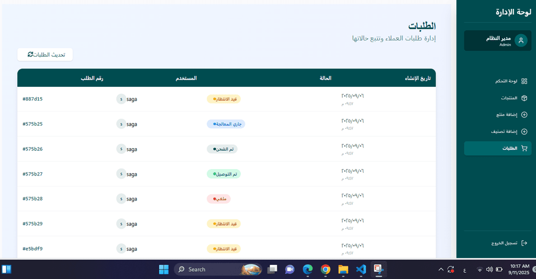Click مدير النظام admin profile card
Image resolution: width=536 pixels, height=279 pixels.
(x=498, y=41)
